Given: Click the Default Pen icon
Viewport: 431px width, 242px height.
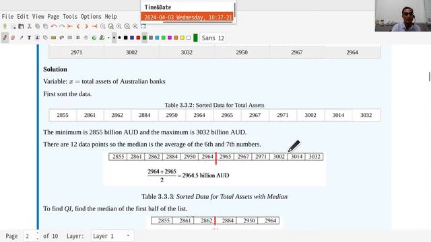Looking at the screenshot, I should [x=102, y=38].
